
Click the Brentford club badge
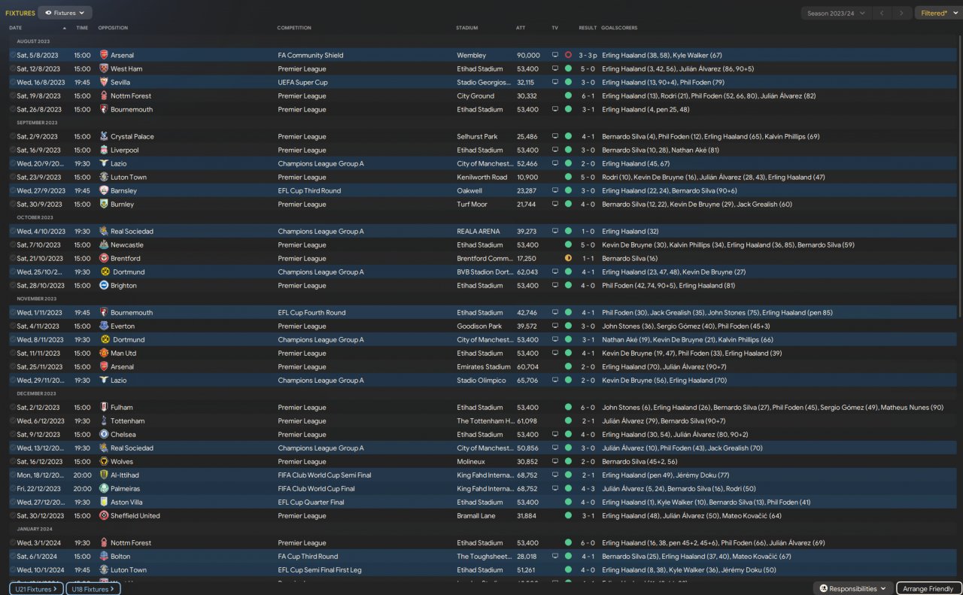(x=104, y=258)
